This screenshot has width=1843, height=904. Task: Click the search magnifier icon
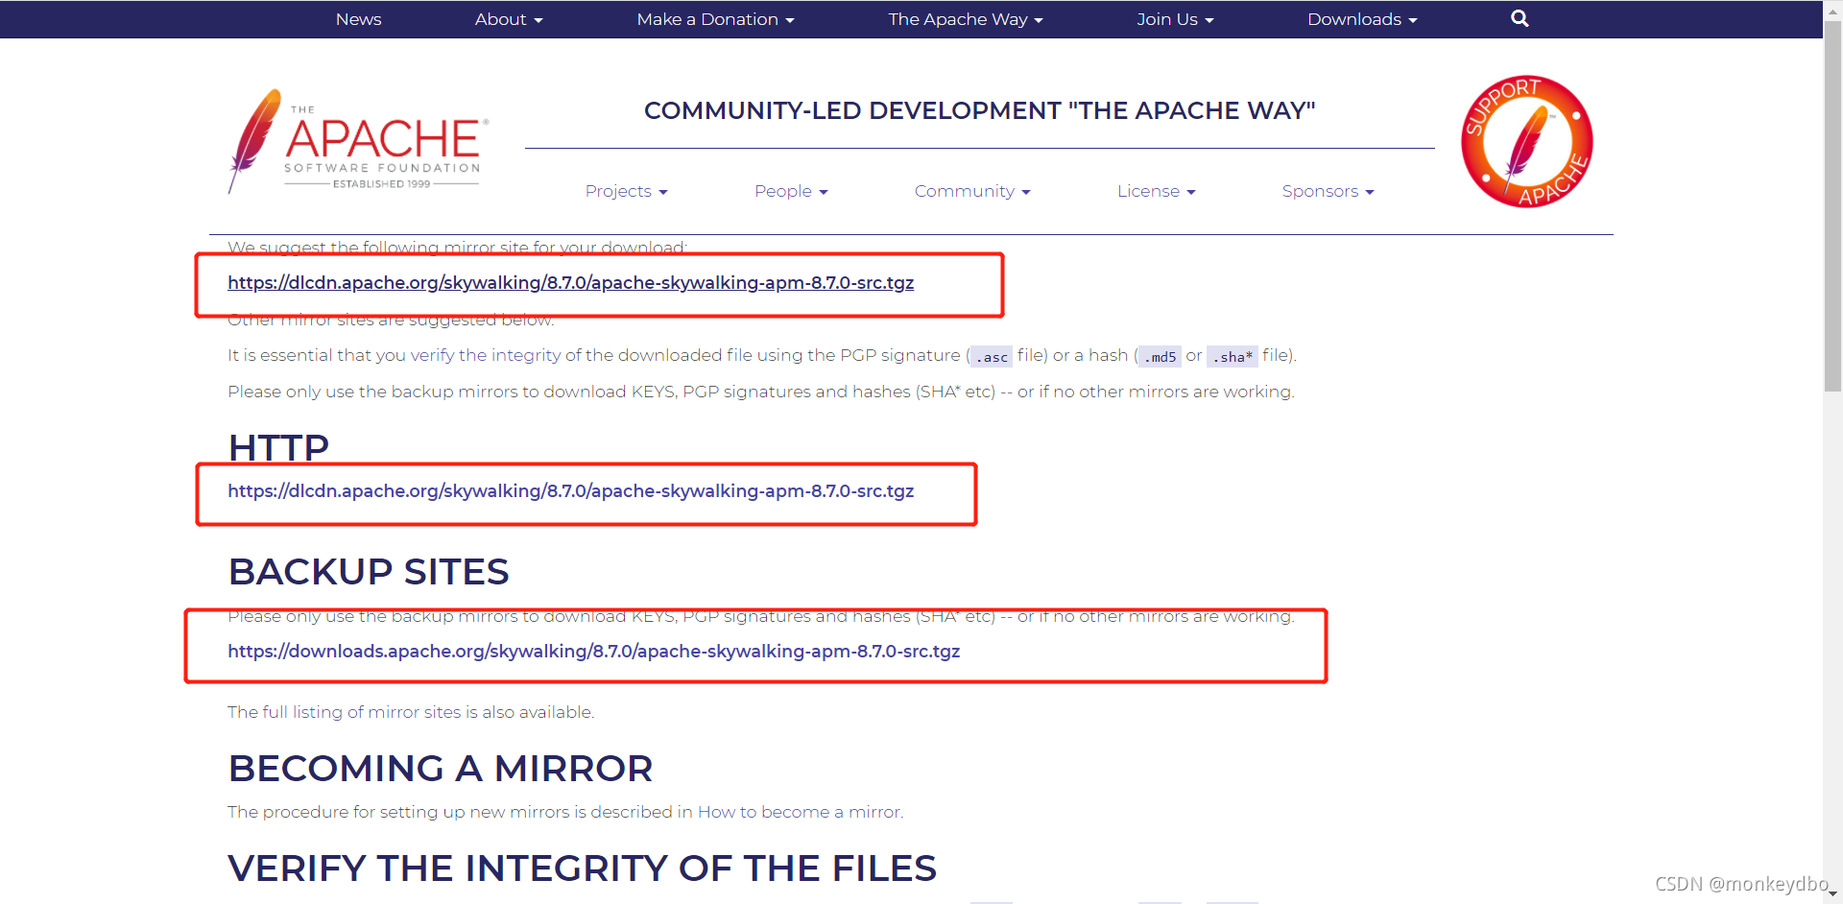pos(1520,18)
